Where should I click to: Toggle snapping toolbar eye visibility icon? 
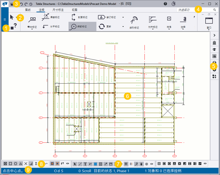pyautogui.click(x=68, y=163)
